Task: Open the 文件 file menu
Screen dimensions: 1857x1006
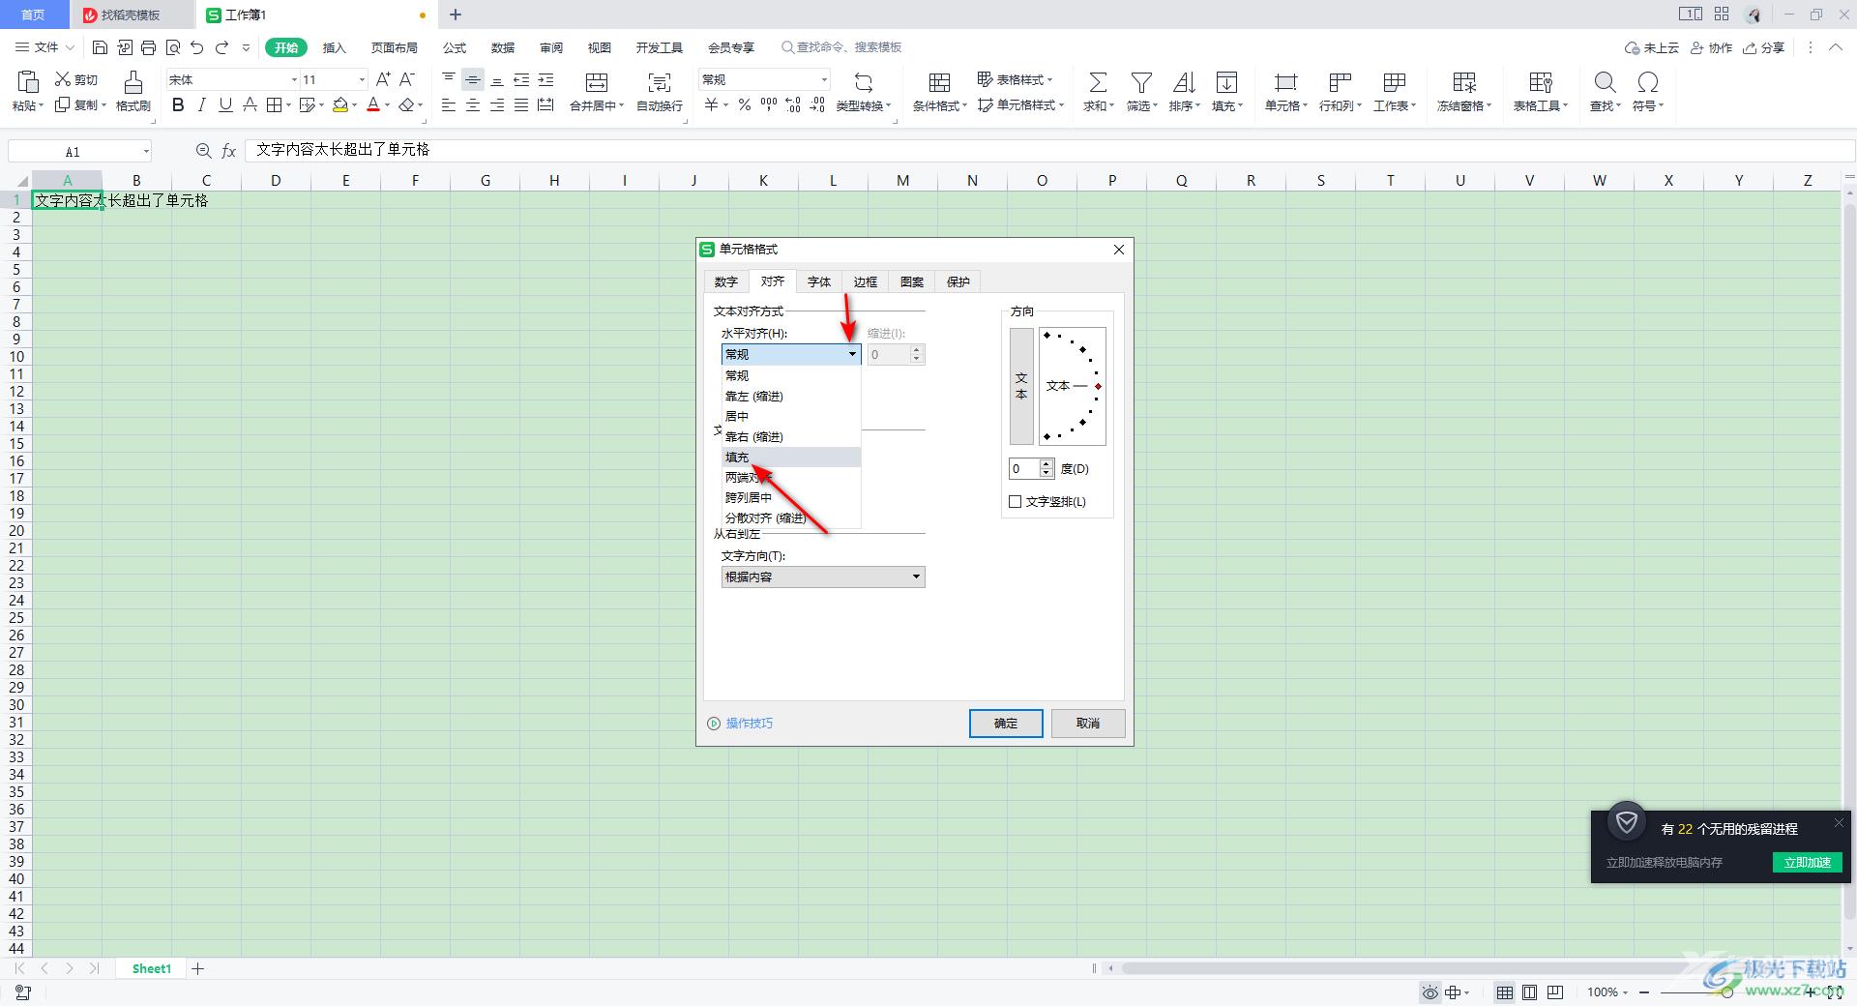Action: pos(45,47)
